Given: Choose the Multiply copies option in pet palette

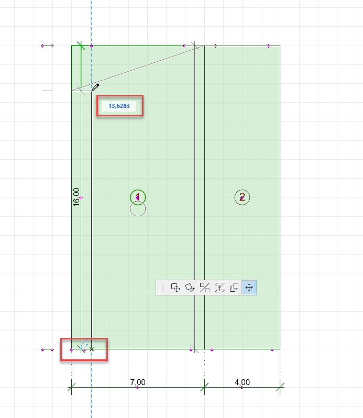Looking at the screenshot, I should coord(234,288).
